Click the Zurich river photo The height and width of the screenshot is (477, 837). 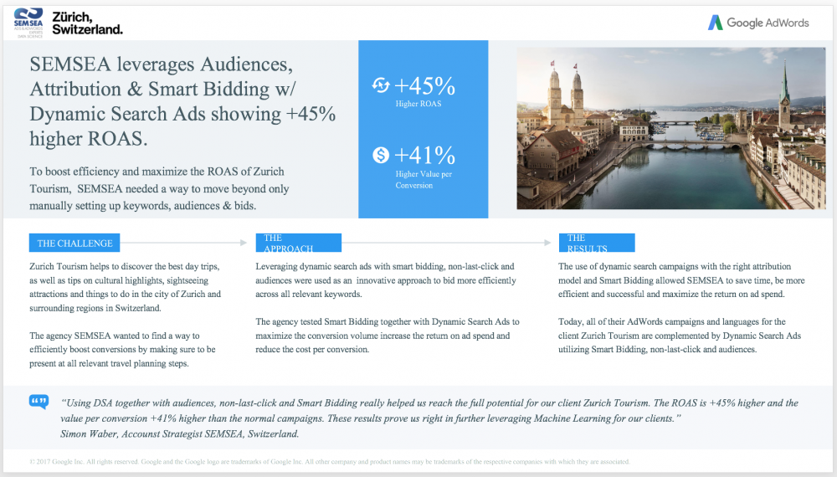[671, 128]
